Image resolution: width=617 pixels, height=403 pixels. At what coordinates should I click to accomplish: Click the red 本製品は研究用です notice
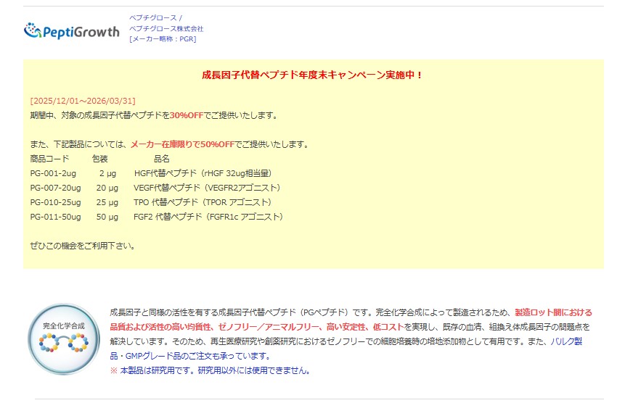(211, 370)
